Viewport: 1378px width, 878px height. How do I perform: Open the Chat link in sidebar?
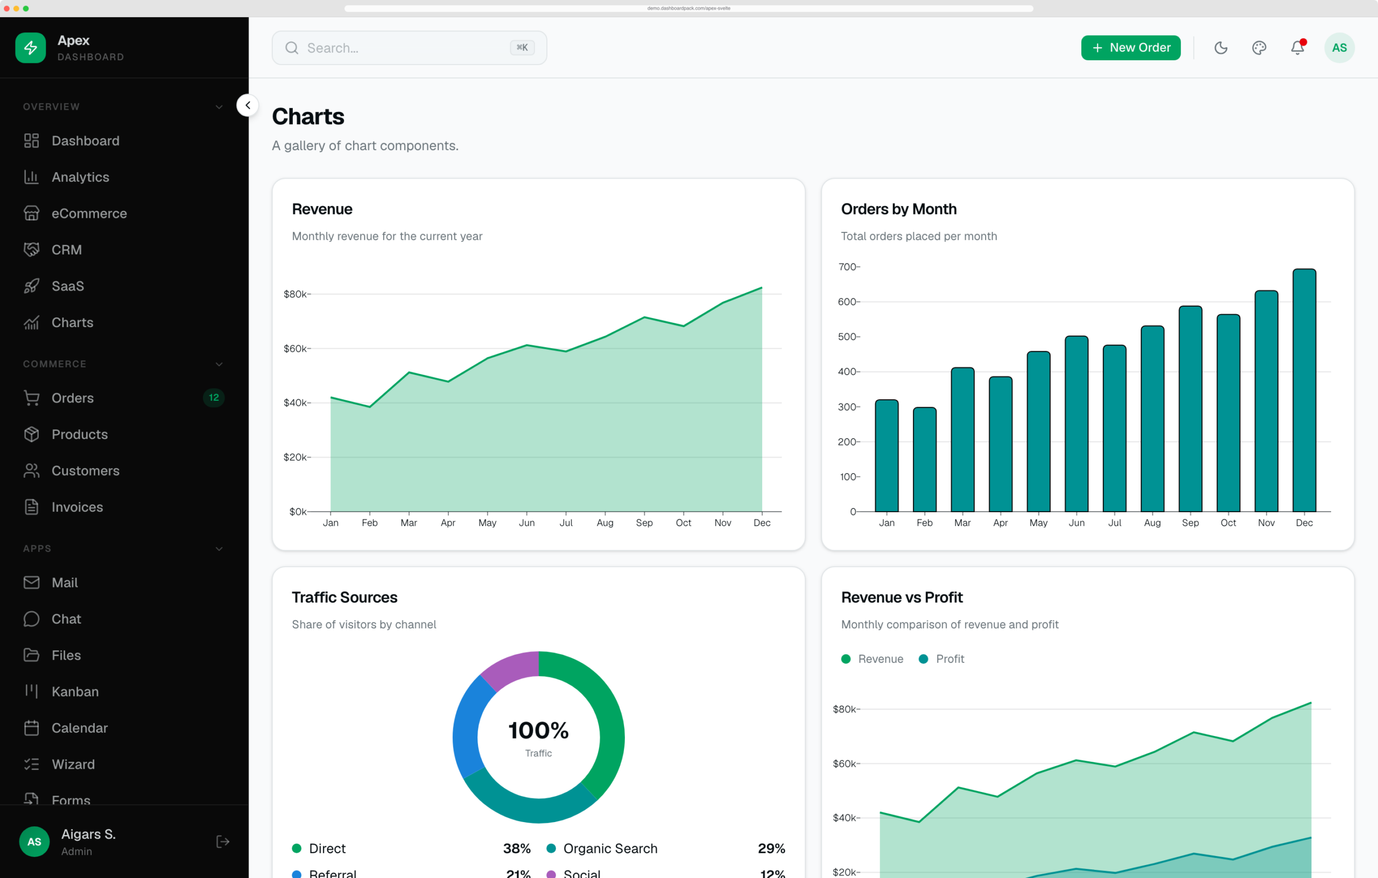124,619
